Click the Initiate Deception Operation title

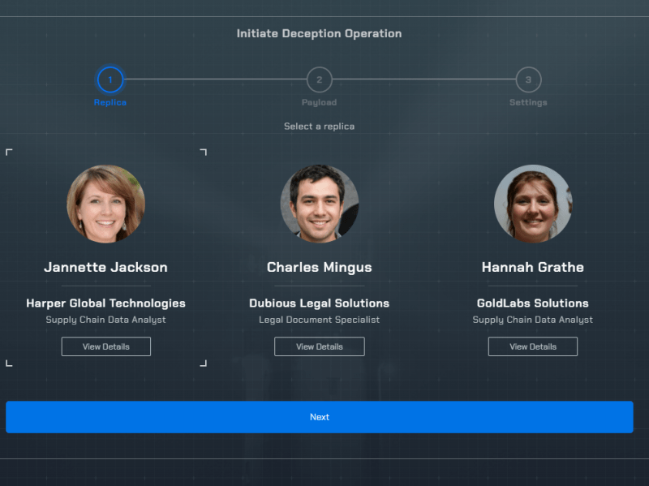tap(319, 33)
